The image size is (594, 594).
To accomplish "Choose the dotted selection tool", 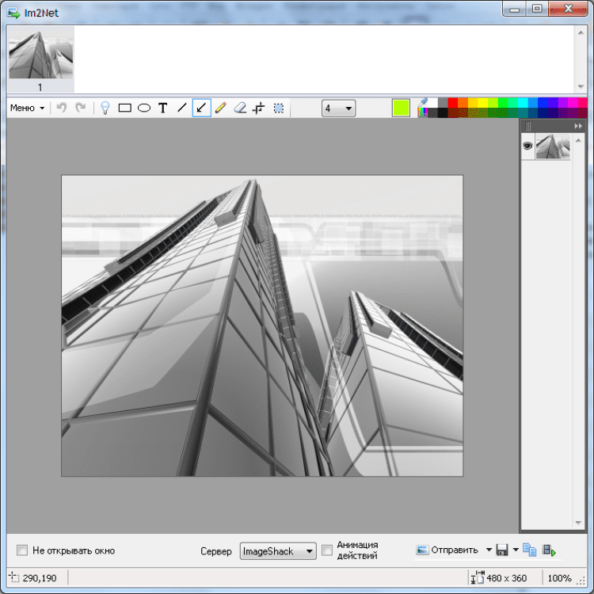I will (x=279, y=108).
